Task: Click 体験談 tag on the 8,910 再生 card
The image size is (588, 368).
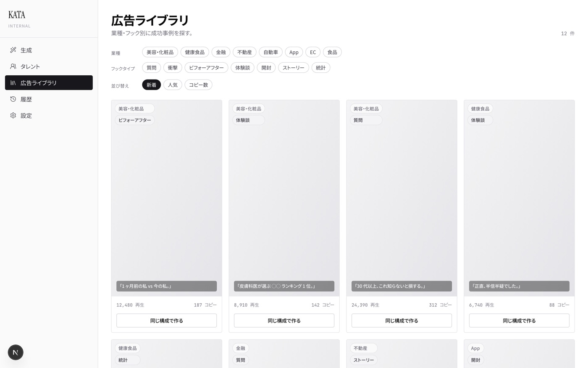Action: 249,120
